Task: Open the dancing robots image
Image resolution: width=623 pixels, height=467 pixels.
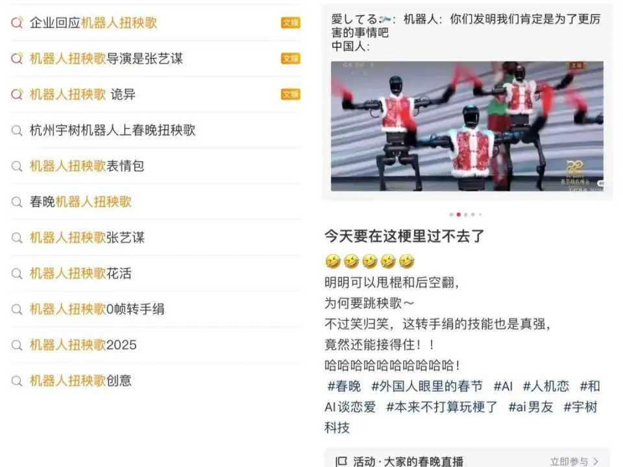Action: tap(467, 126)
